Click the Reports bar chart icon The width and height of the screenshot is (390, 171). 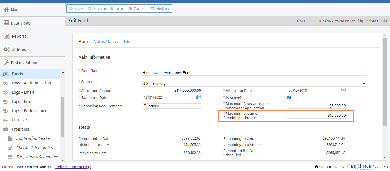click(7, 36)
